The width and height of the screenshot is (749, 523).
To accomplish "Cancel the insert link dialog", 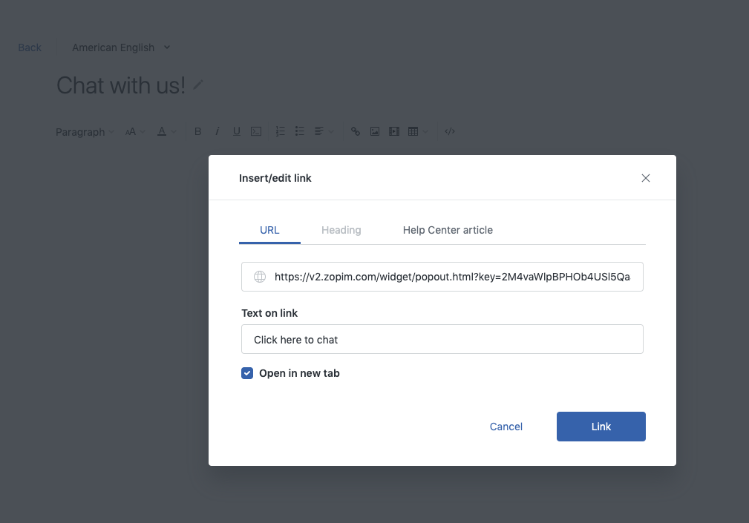I will tap(506, 427).
